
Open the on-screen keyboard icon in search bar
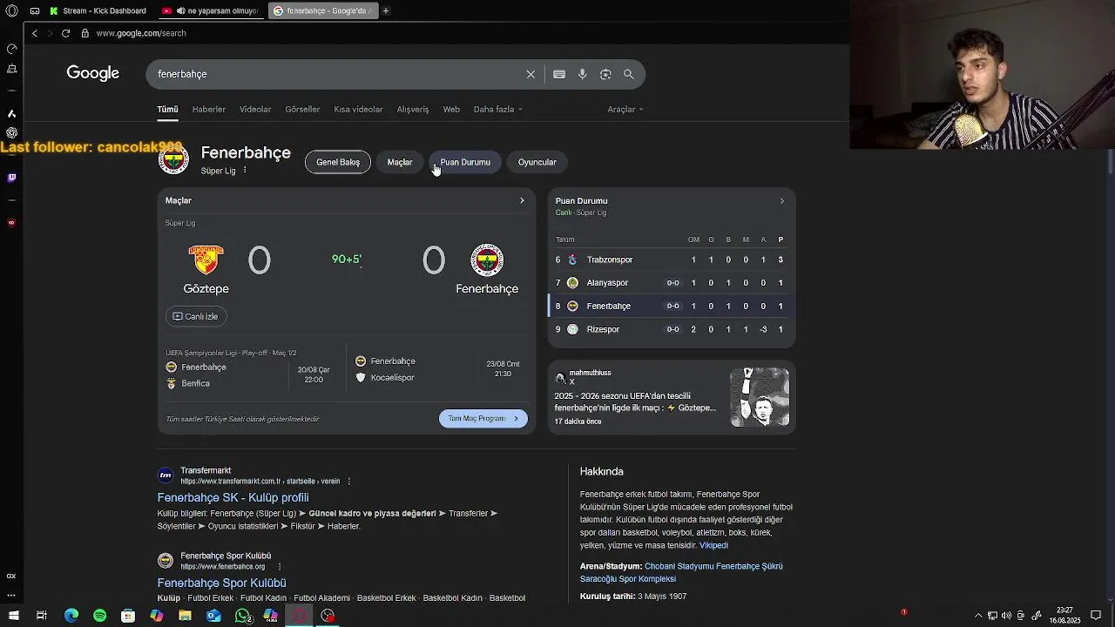pos(559,74)
